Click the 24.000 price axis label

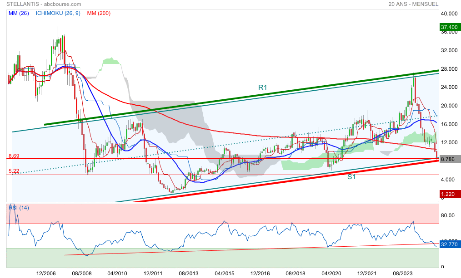(449, 87)
